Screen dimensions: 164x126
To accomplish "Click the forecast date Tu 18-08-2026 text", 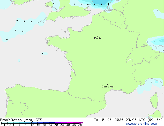I will [109, 120].
